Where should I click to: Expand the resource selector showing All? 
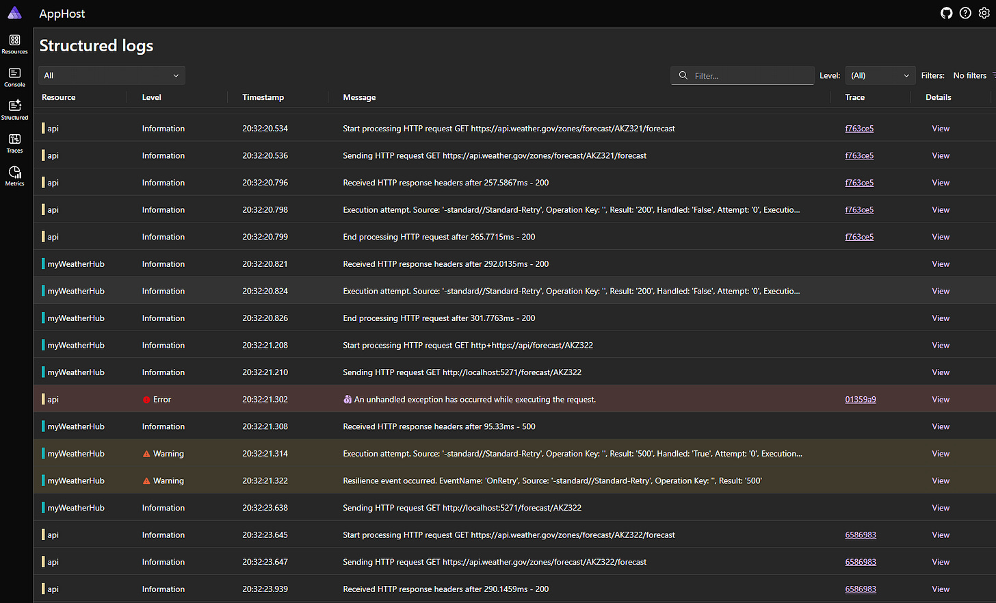[111, 75]
